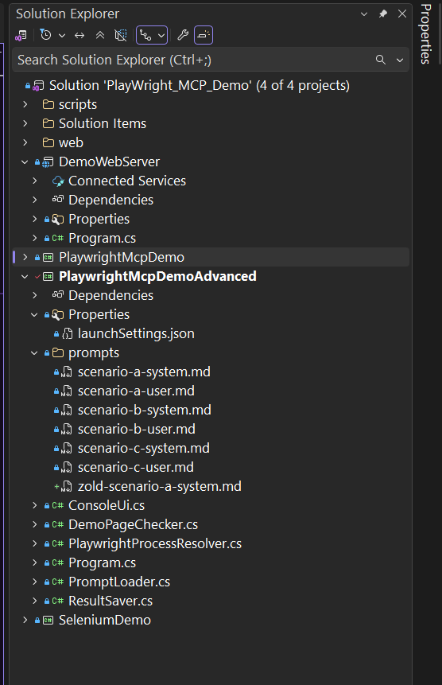This screenshot has height=685, width=442.
Task: Expand Connected Services node
Action: tap(35, 181)
